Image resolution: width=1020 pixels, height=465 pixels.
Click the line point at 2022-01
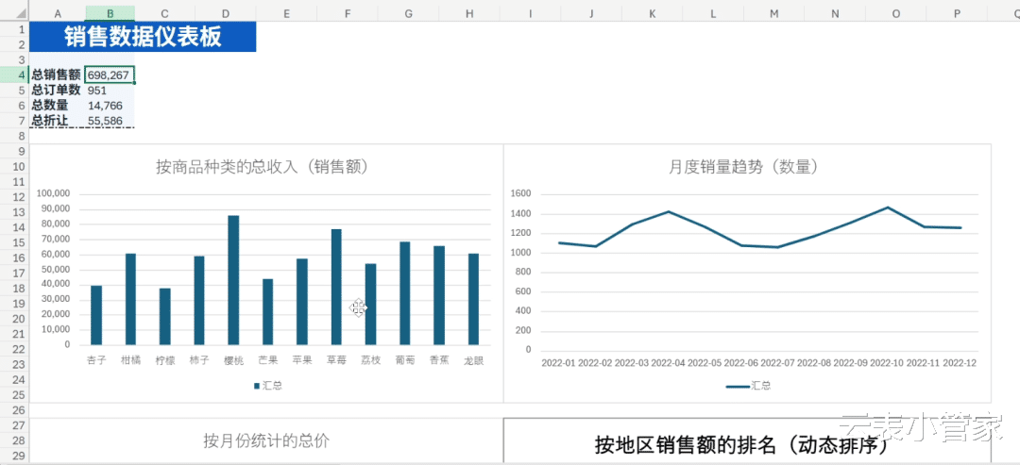559,242
